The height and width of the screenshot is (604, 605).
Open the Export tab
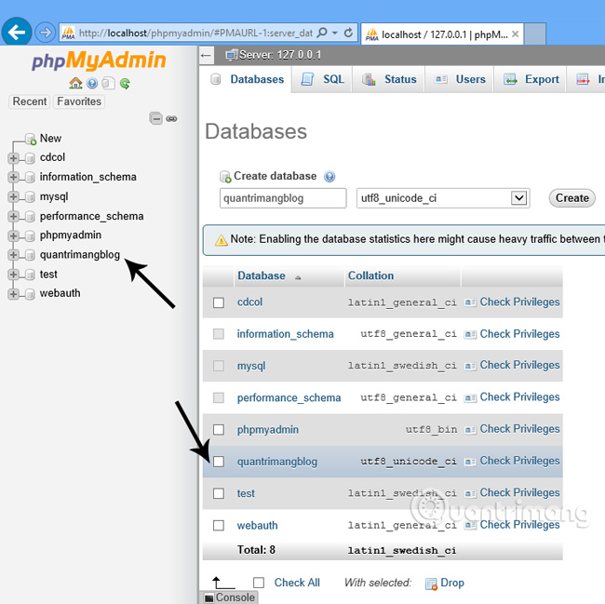531,79
